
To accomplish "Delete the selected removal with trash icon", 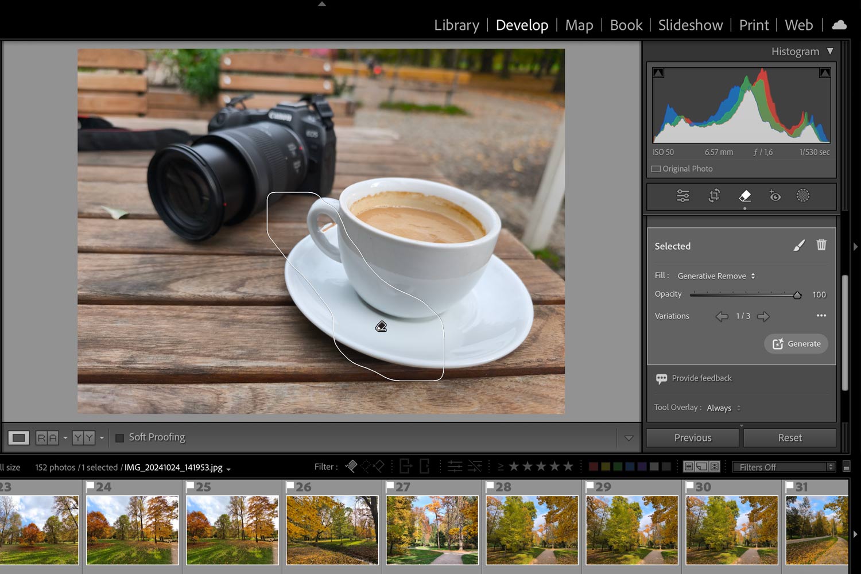I will pos(821,245).
